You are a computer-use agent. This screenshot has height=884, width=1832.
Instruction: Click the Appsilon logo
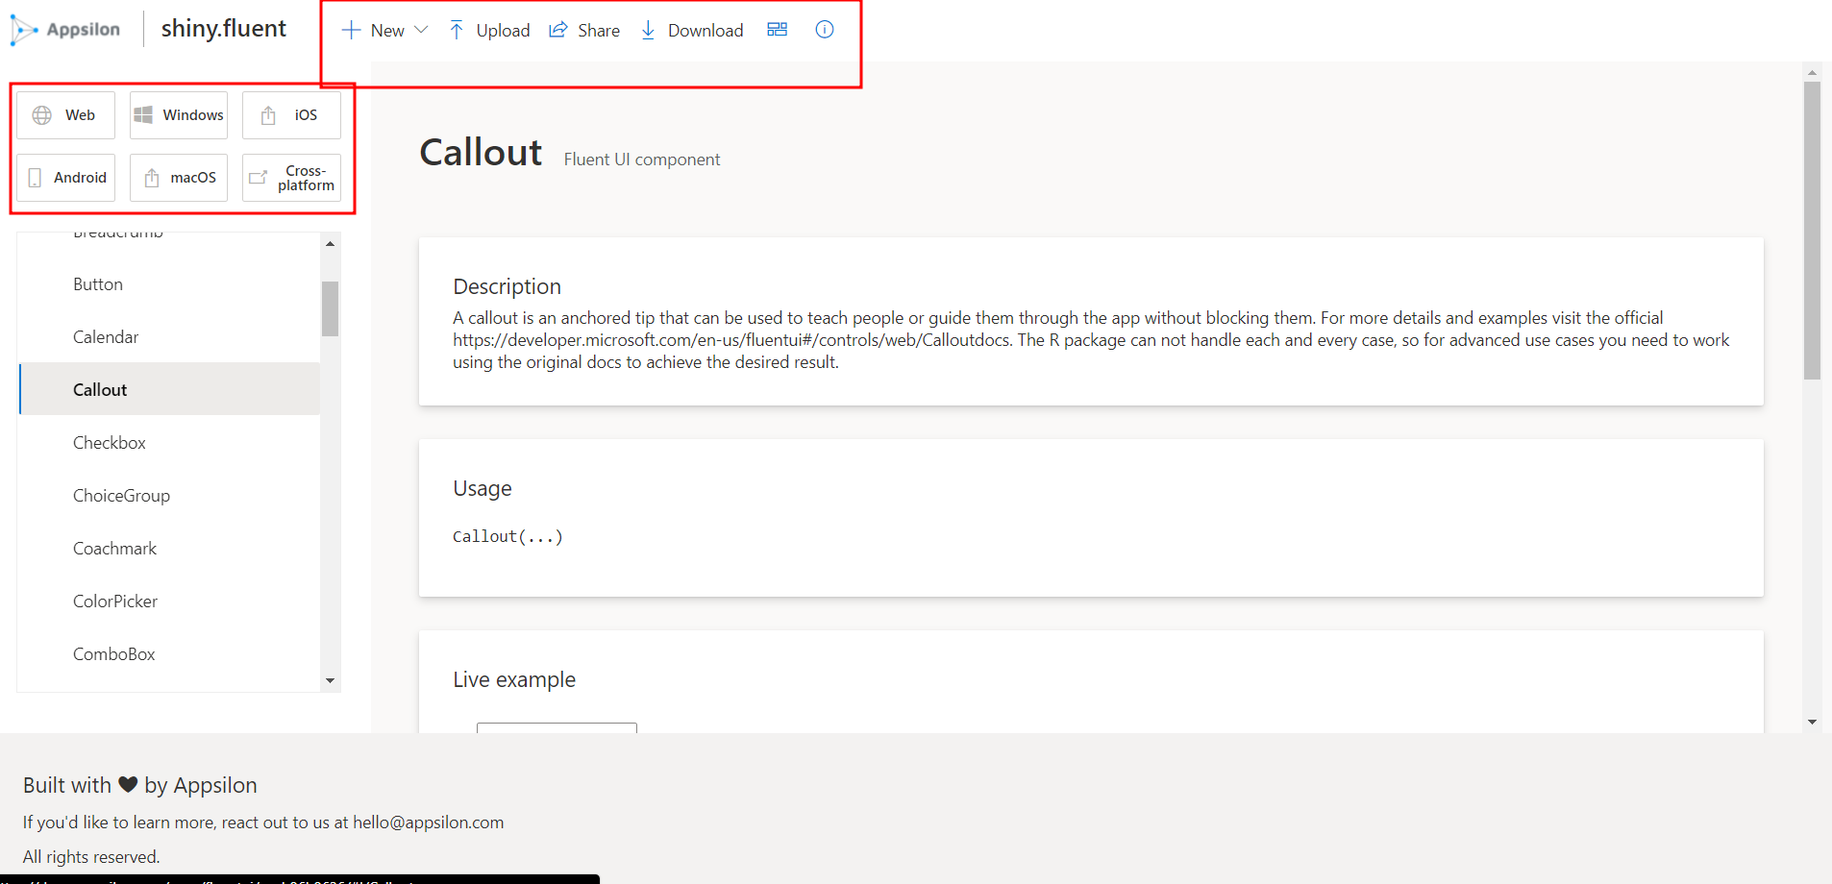pos(65,28)
